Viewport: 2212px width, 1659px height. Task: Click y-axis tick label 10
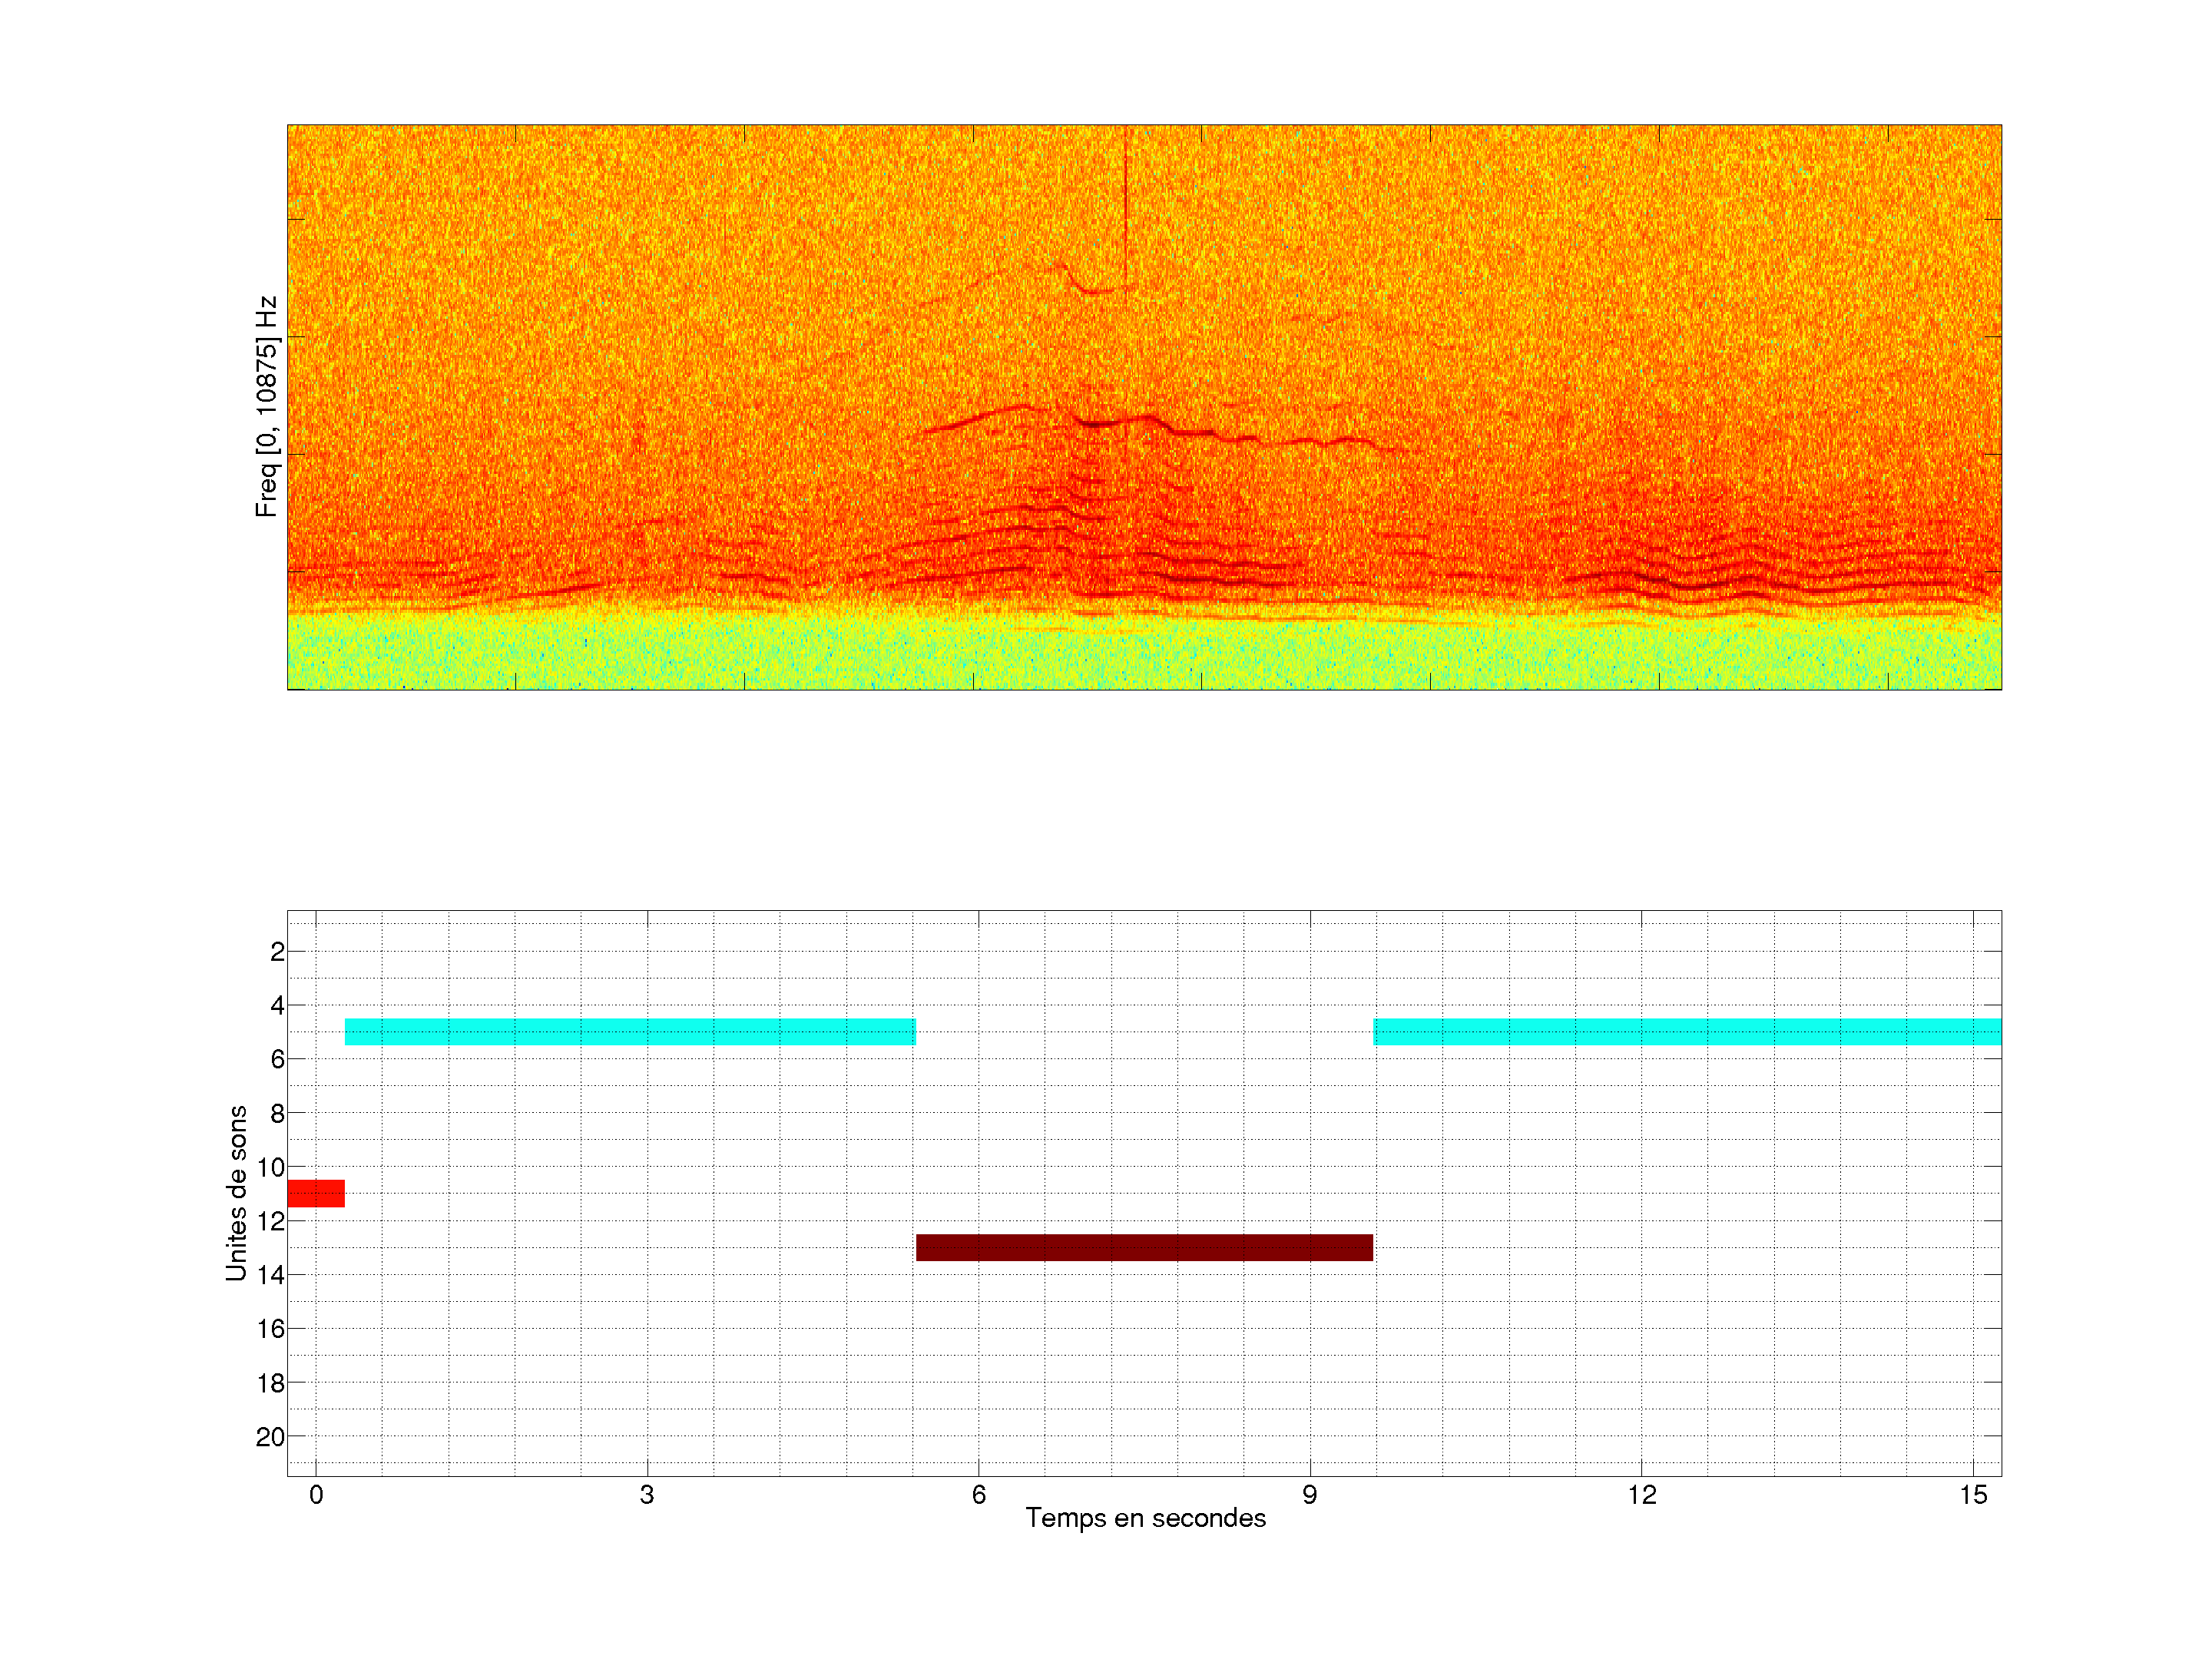(x=271, y=1167)
